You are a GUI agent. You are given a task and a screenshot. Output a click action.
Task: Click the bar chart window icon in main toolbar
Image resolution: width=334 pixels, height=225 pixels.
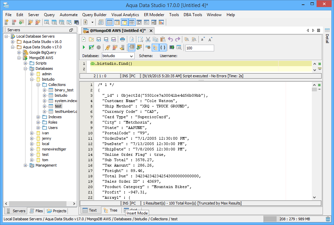tap(161, 22)
